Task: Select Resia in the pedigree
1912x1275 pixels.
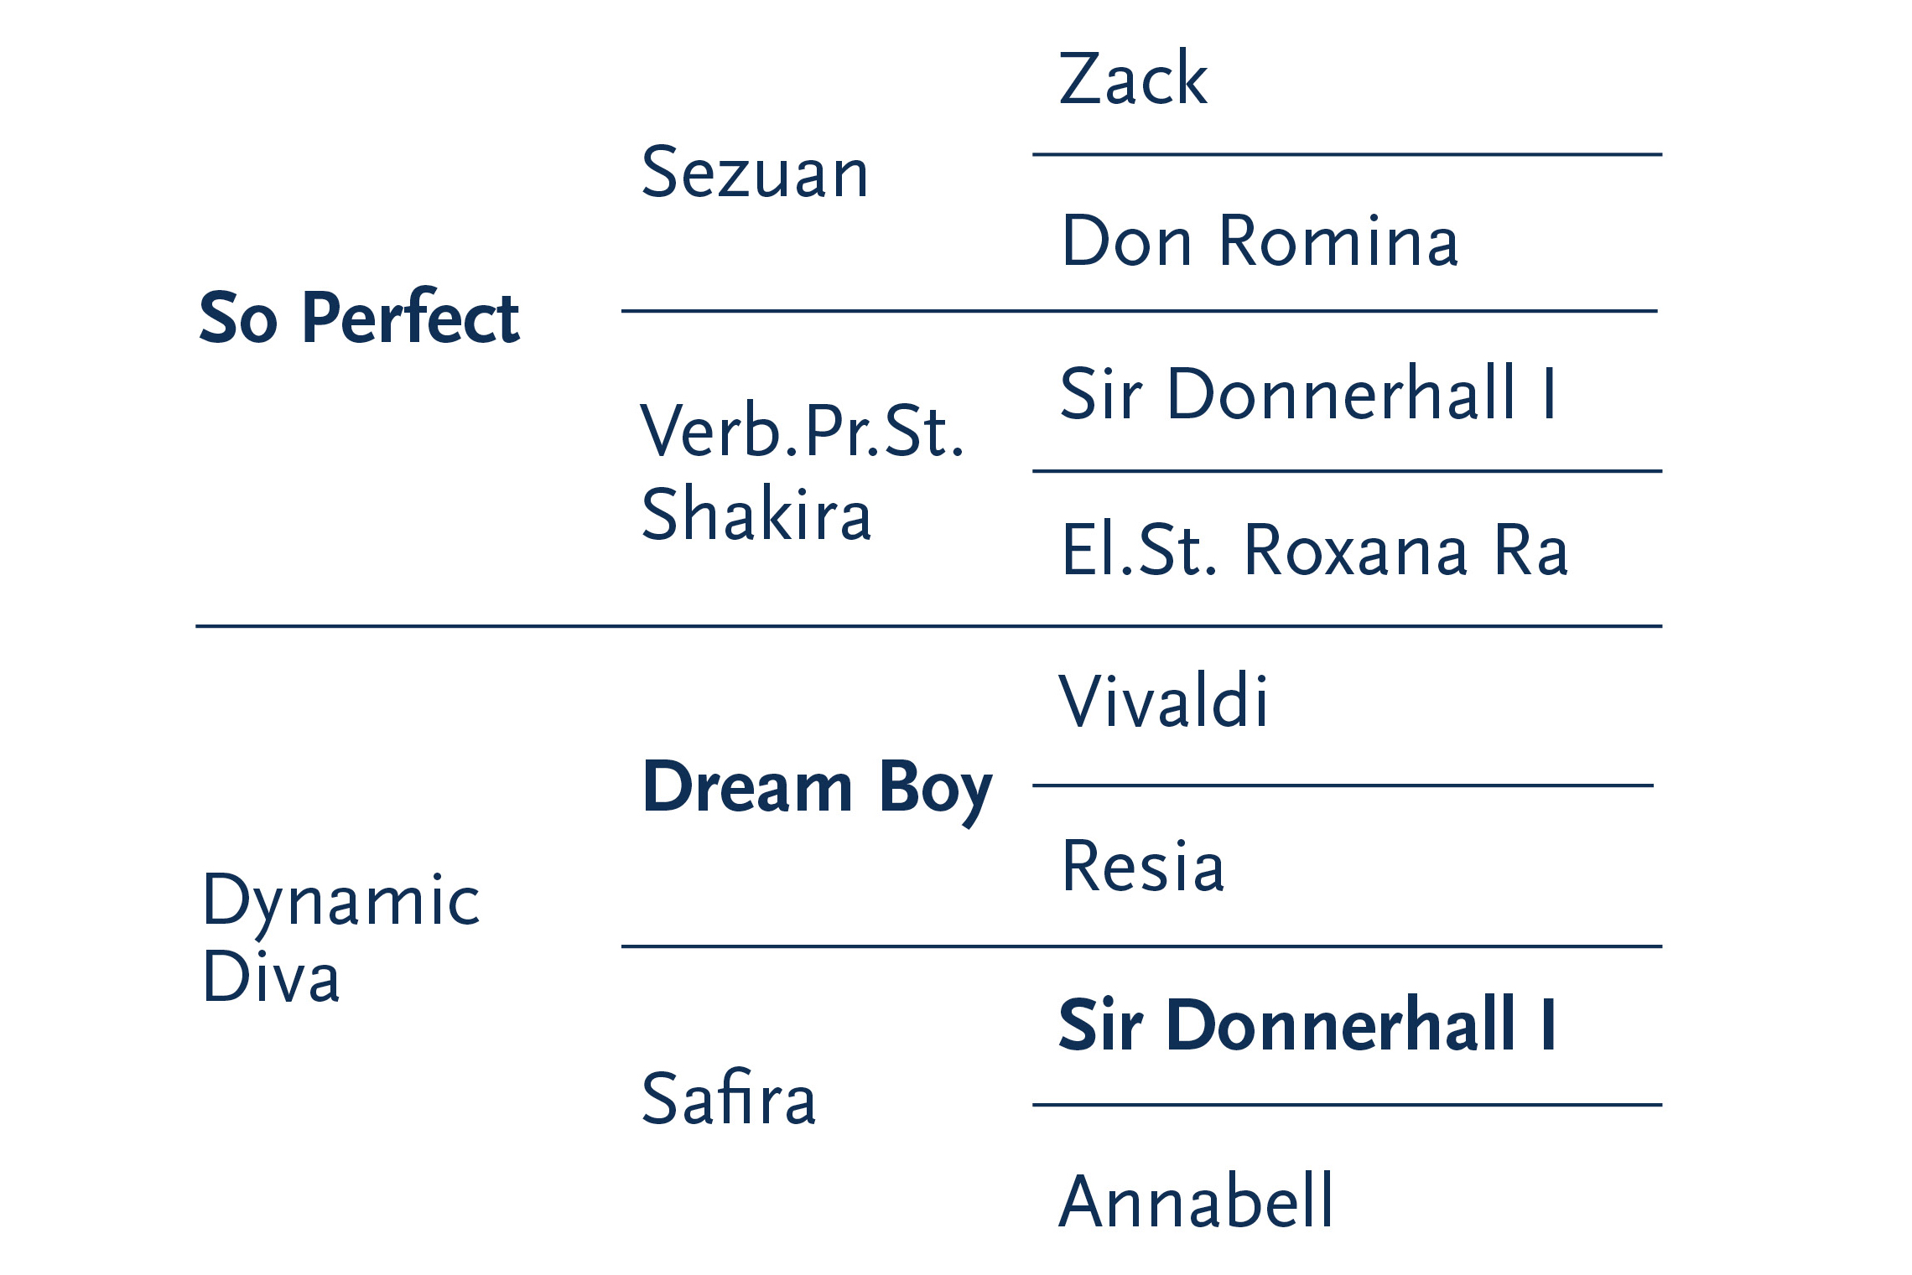Action: pyautogui.click(x=1142, y=867)
